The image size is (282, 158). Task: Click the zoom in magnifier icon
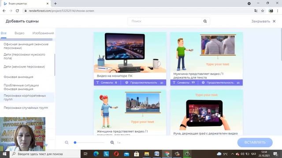pos(112,142)
